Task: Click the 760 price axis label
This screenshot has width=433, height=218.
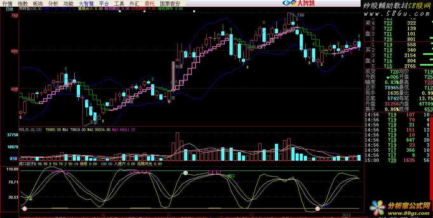Action: click(x=15, y=15)
